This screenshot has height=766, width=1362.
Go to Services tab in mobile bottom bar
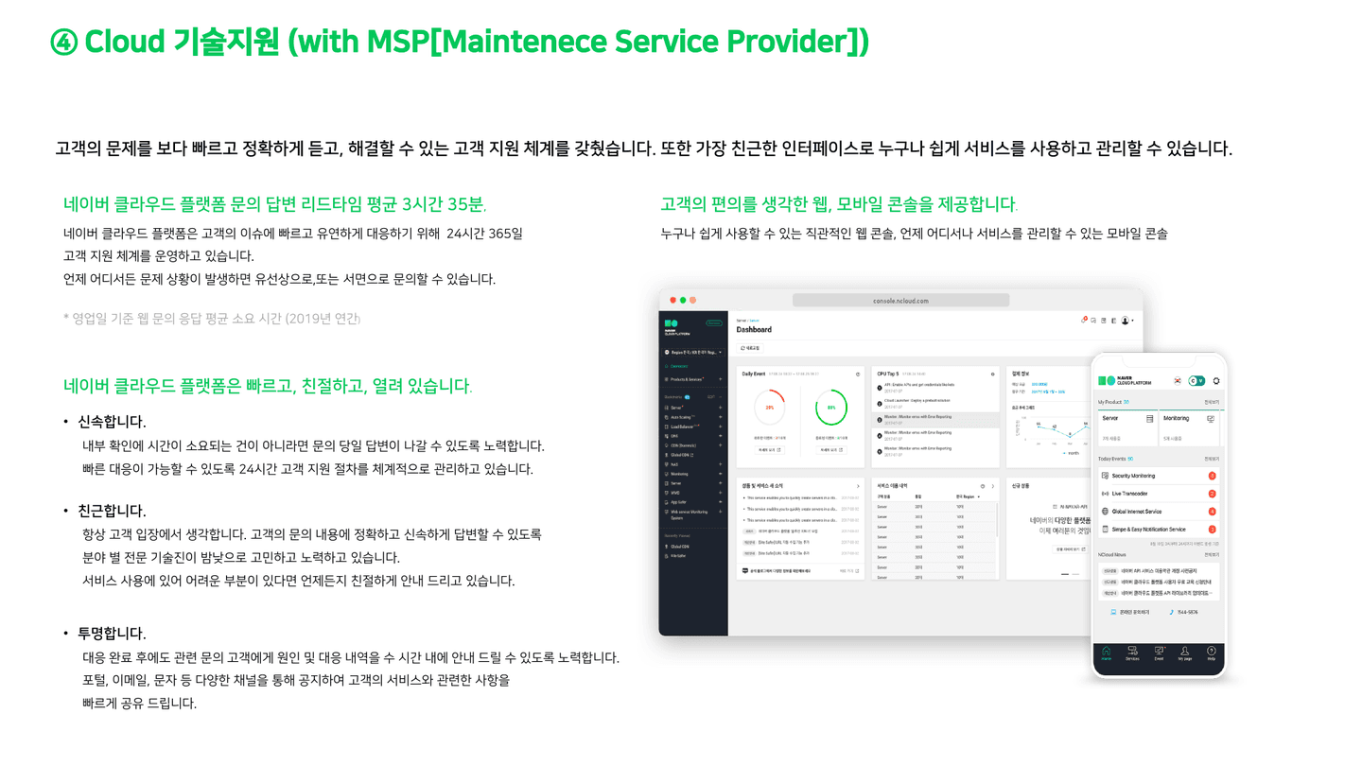coord(1132,653)
